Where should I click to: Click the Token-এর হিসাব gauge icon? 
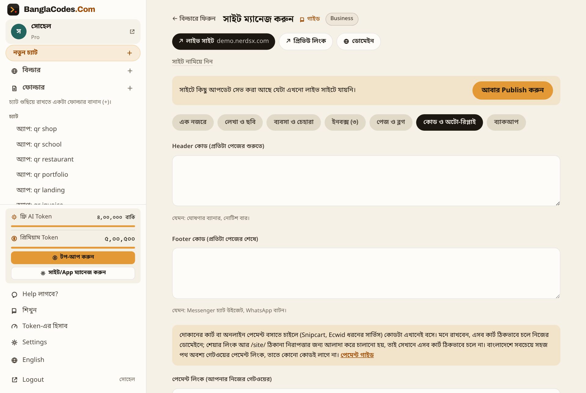[14, 326]
